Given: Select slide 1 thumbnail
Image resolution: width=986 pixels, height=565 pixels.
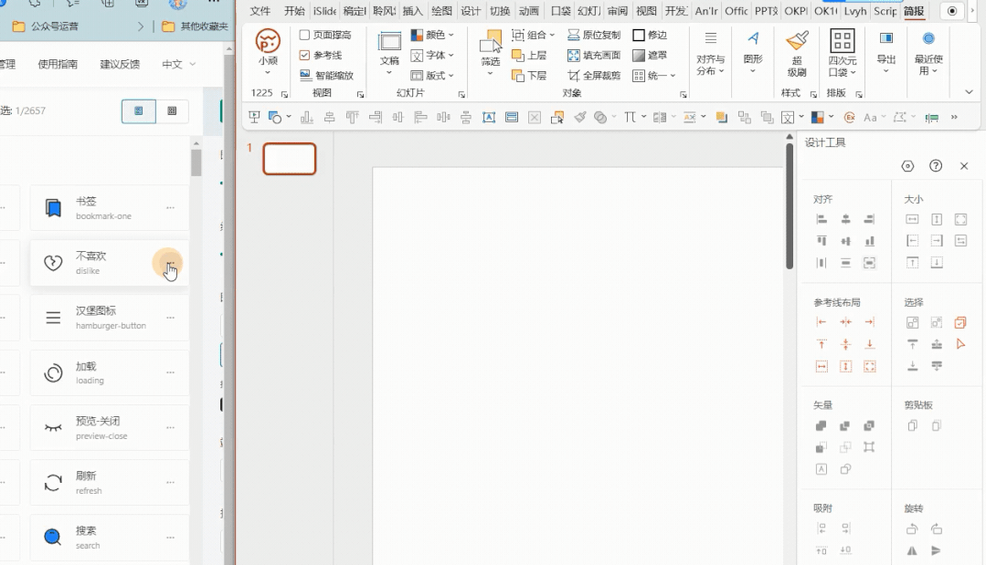Looking at the screenshot, I should coord(290,159).
